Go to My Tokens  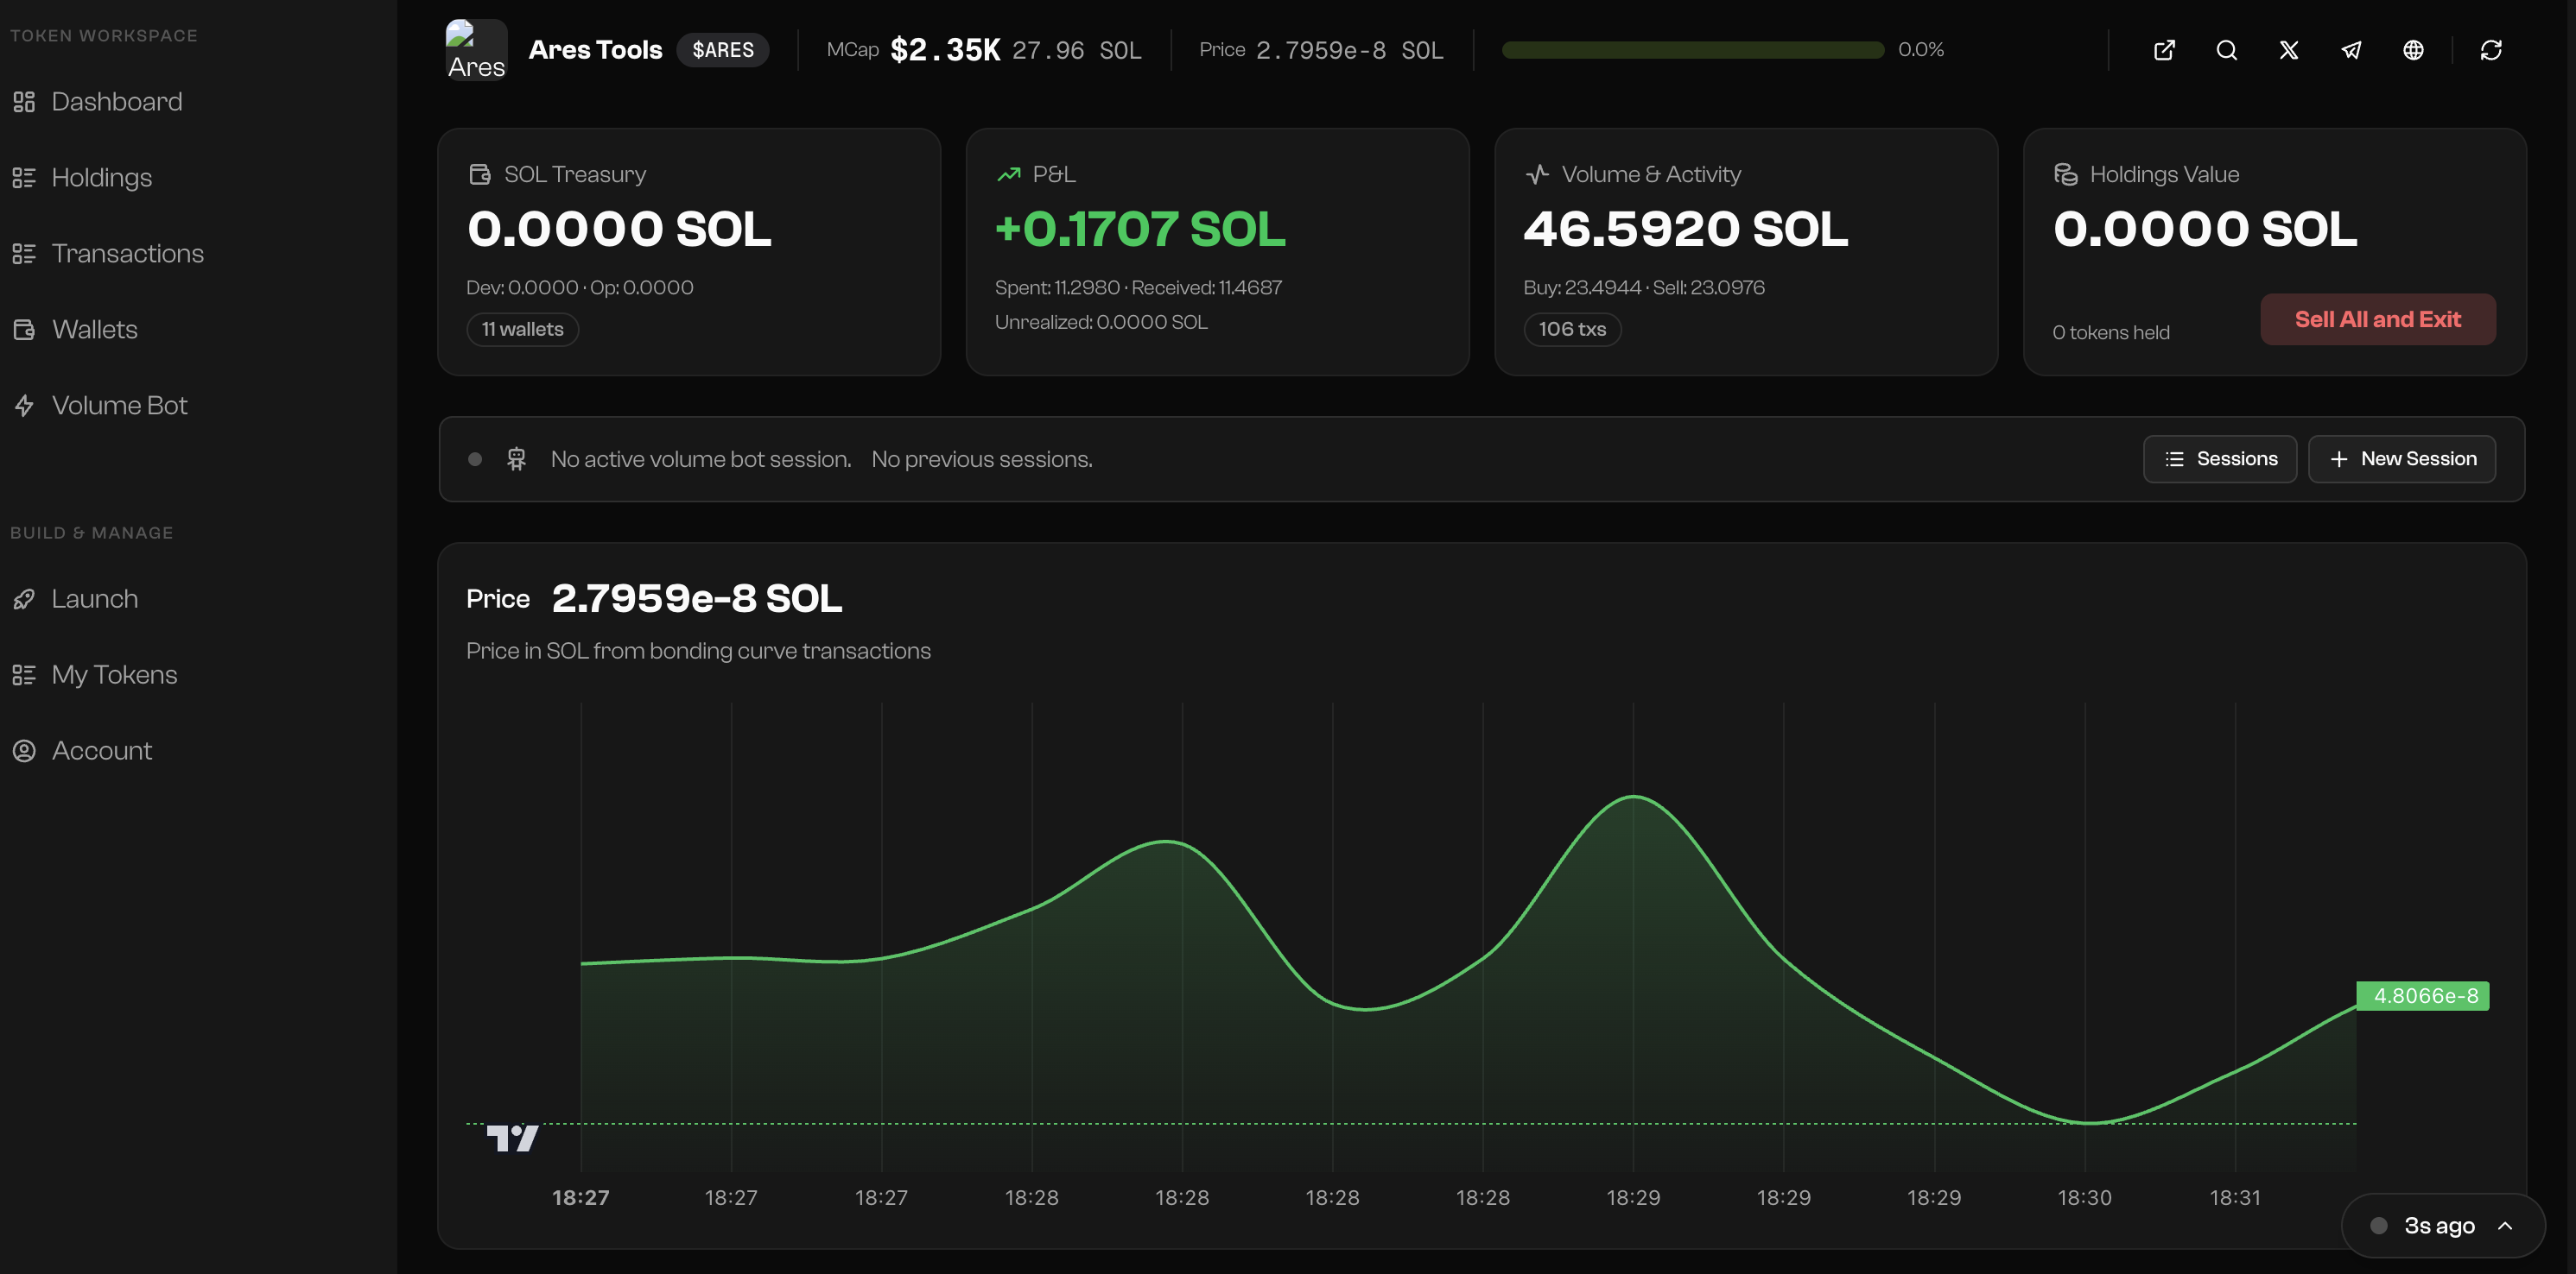pyautogui.click(x=115, y=676)
